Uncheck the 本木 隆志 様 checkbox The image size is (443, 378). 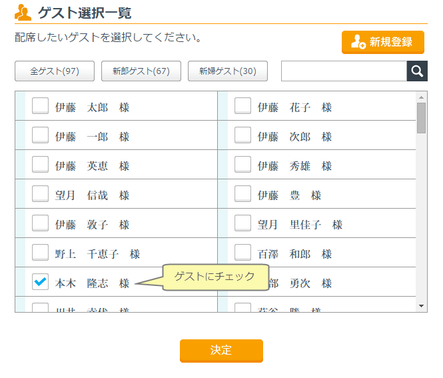click(x=41, y=282)
